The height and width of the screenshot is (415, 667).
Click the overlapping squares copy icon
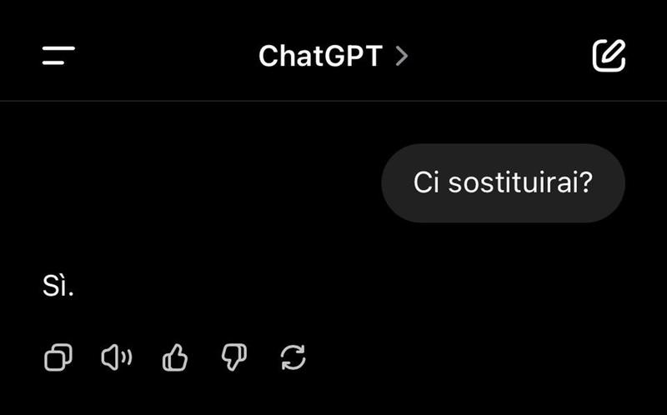click(58, 357)
